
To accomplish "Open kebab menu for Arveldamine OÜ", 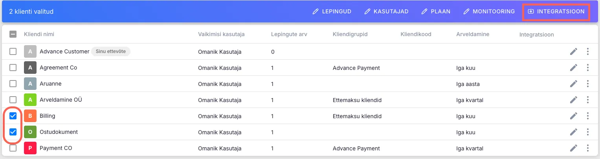I will 588,100.
